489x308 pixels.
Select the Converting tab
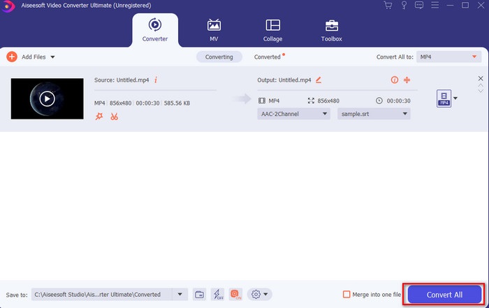[x=219, y=57]
